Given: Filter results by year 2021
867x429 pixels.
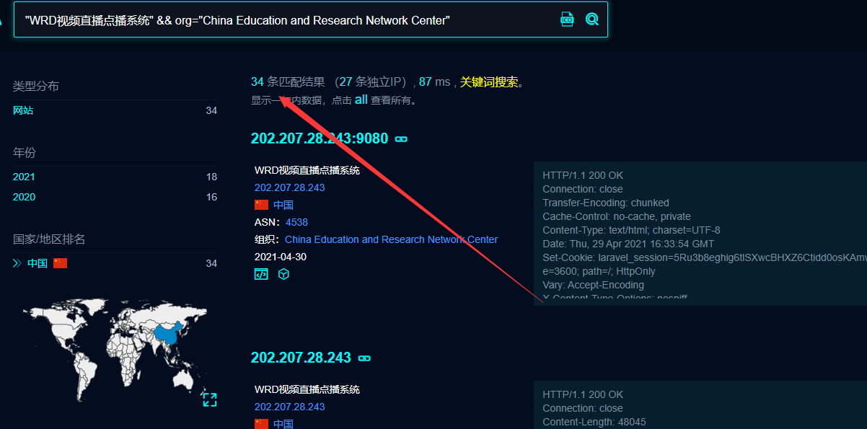Looking at the screenshot, I should (24, 177).
